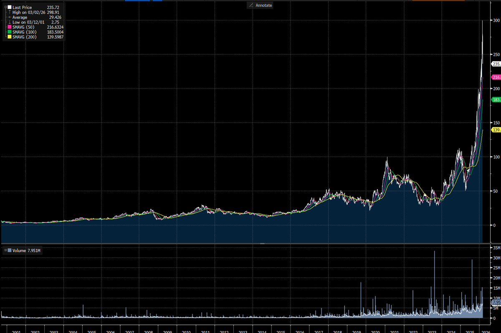
Task: Click the pencil icon beside Annotate
Action: pyautogui.click(x=251, y=5)
